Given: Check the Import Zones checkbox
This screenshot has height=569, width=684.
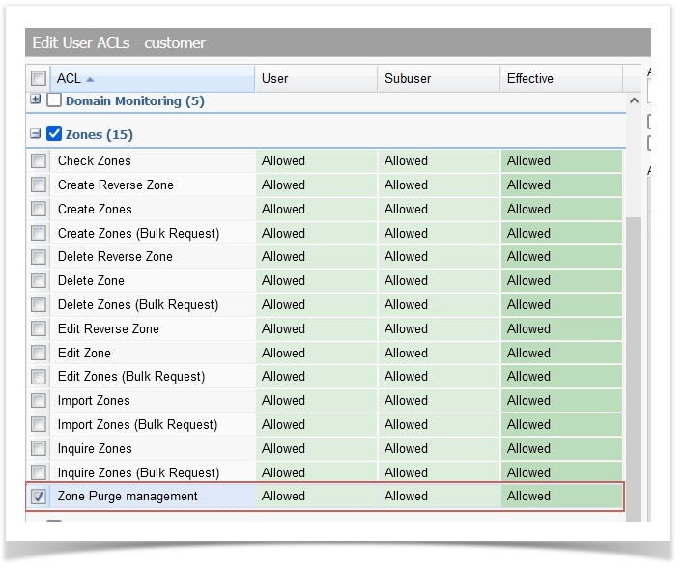Looking at the screenshot, I should 39,400.
